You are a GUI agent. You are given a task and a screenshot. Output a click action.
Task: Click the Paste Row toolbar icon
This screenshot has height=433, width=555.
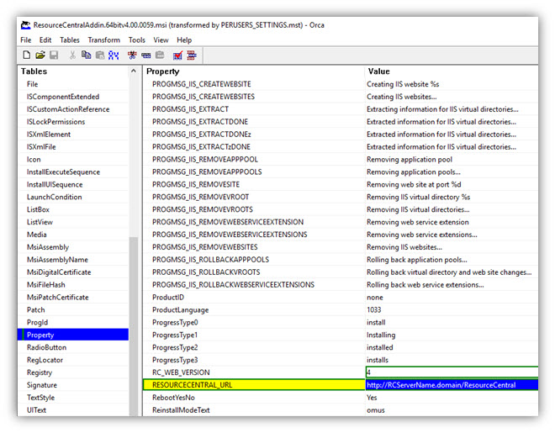coord(160,55)
